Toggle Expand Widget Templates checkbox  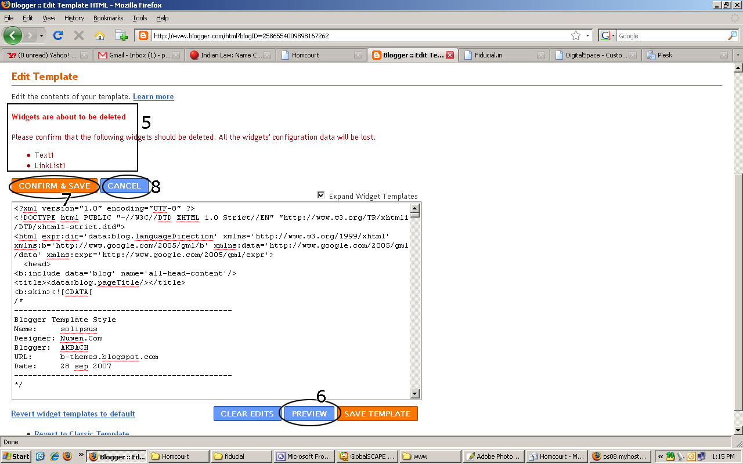point(322,195)
